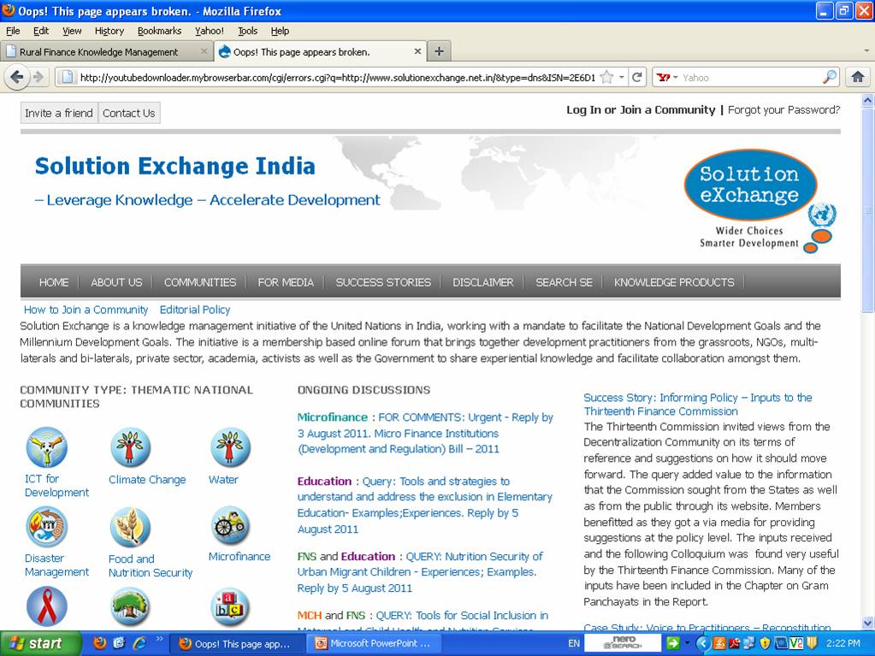Go to the browser Home page icon
The image size is (875, 656).
click(858, 77)
